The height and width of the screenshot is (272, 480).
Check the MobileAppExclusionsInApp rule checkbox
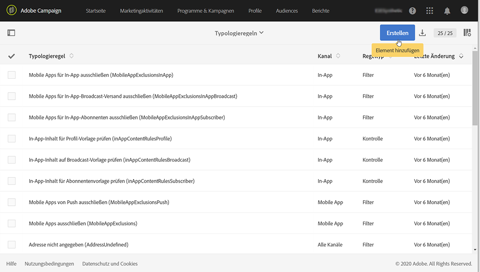[x=12, y=75]
